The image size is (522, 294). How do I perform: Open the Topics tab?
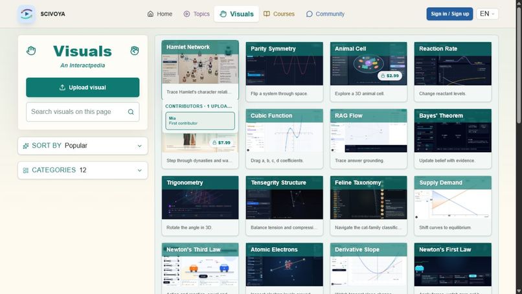pos(196,14)
